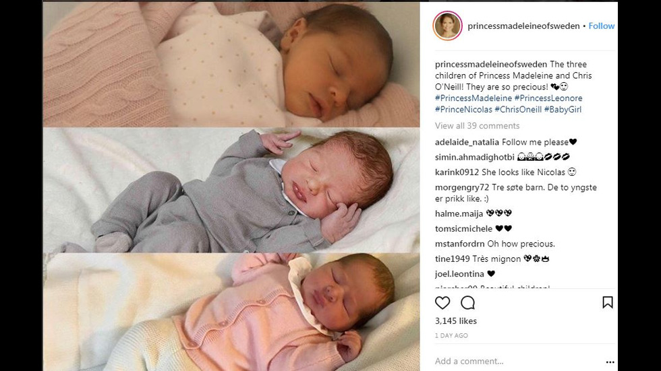The height and width of the screenshot is (371, 661).
Task: Open the #BabyGirl hashtag
Action: pos(563,109)
